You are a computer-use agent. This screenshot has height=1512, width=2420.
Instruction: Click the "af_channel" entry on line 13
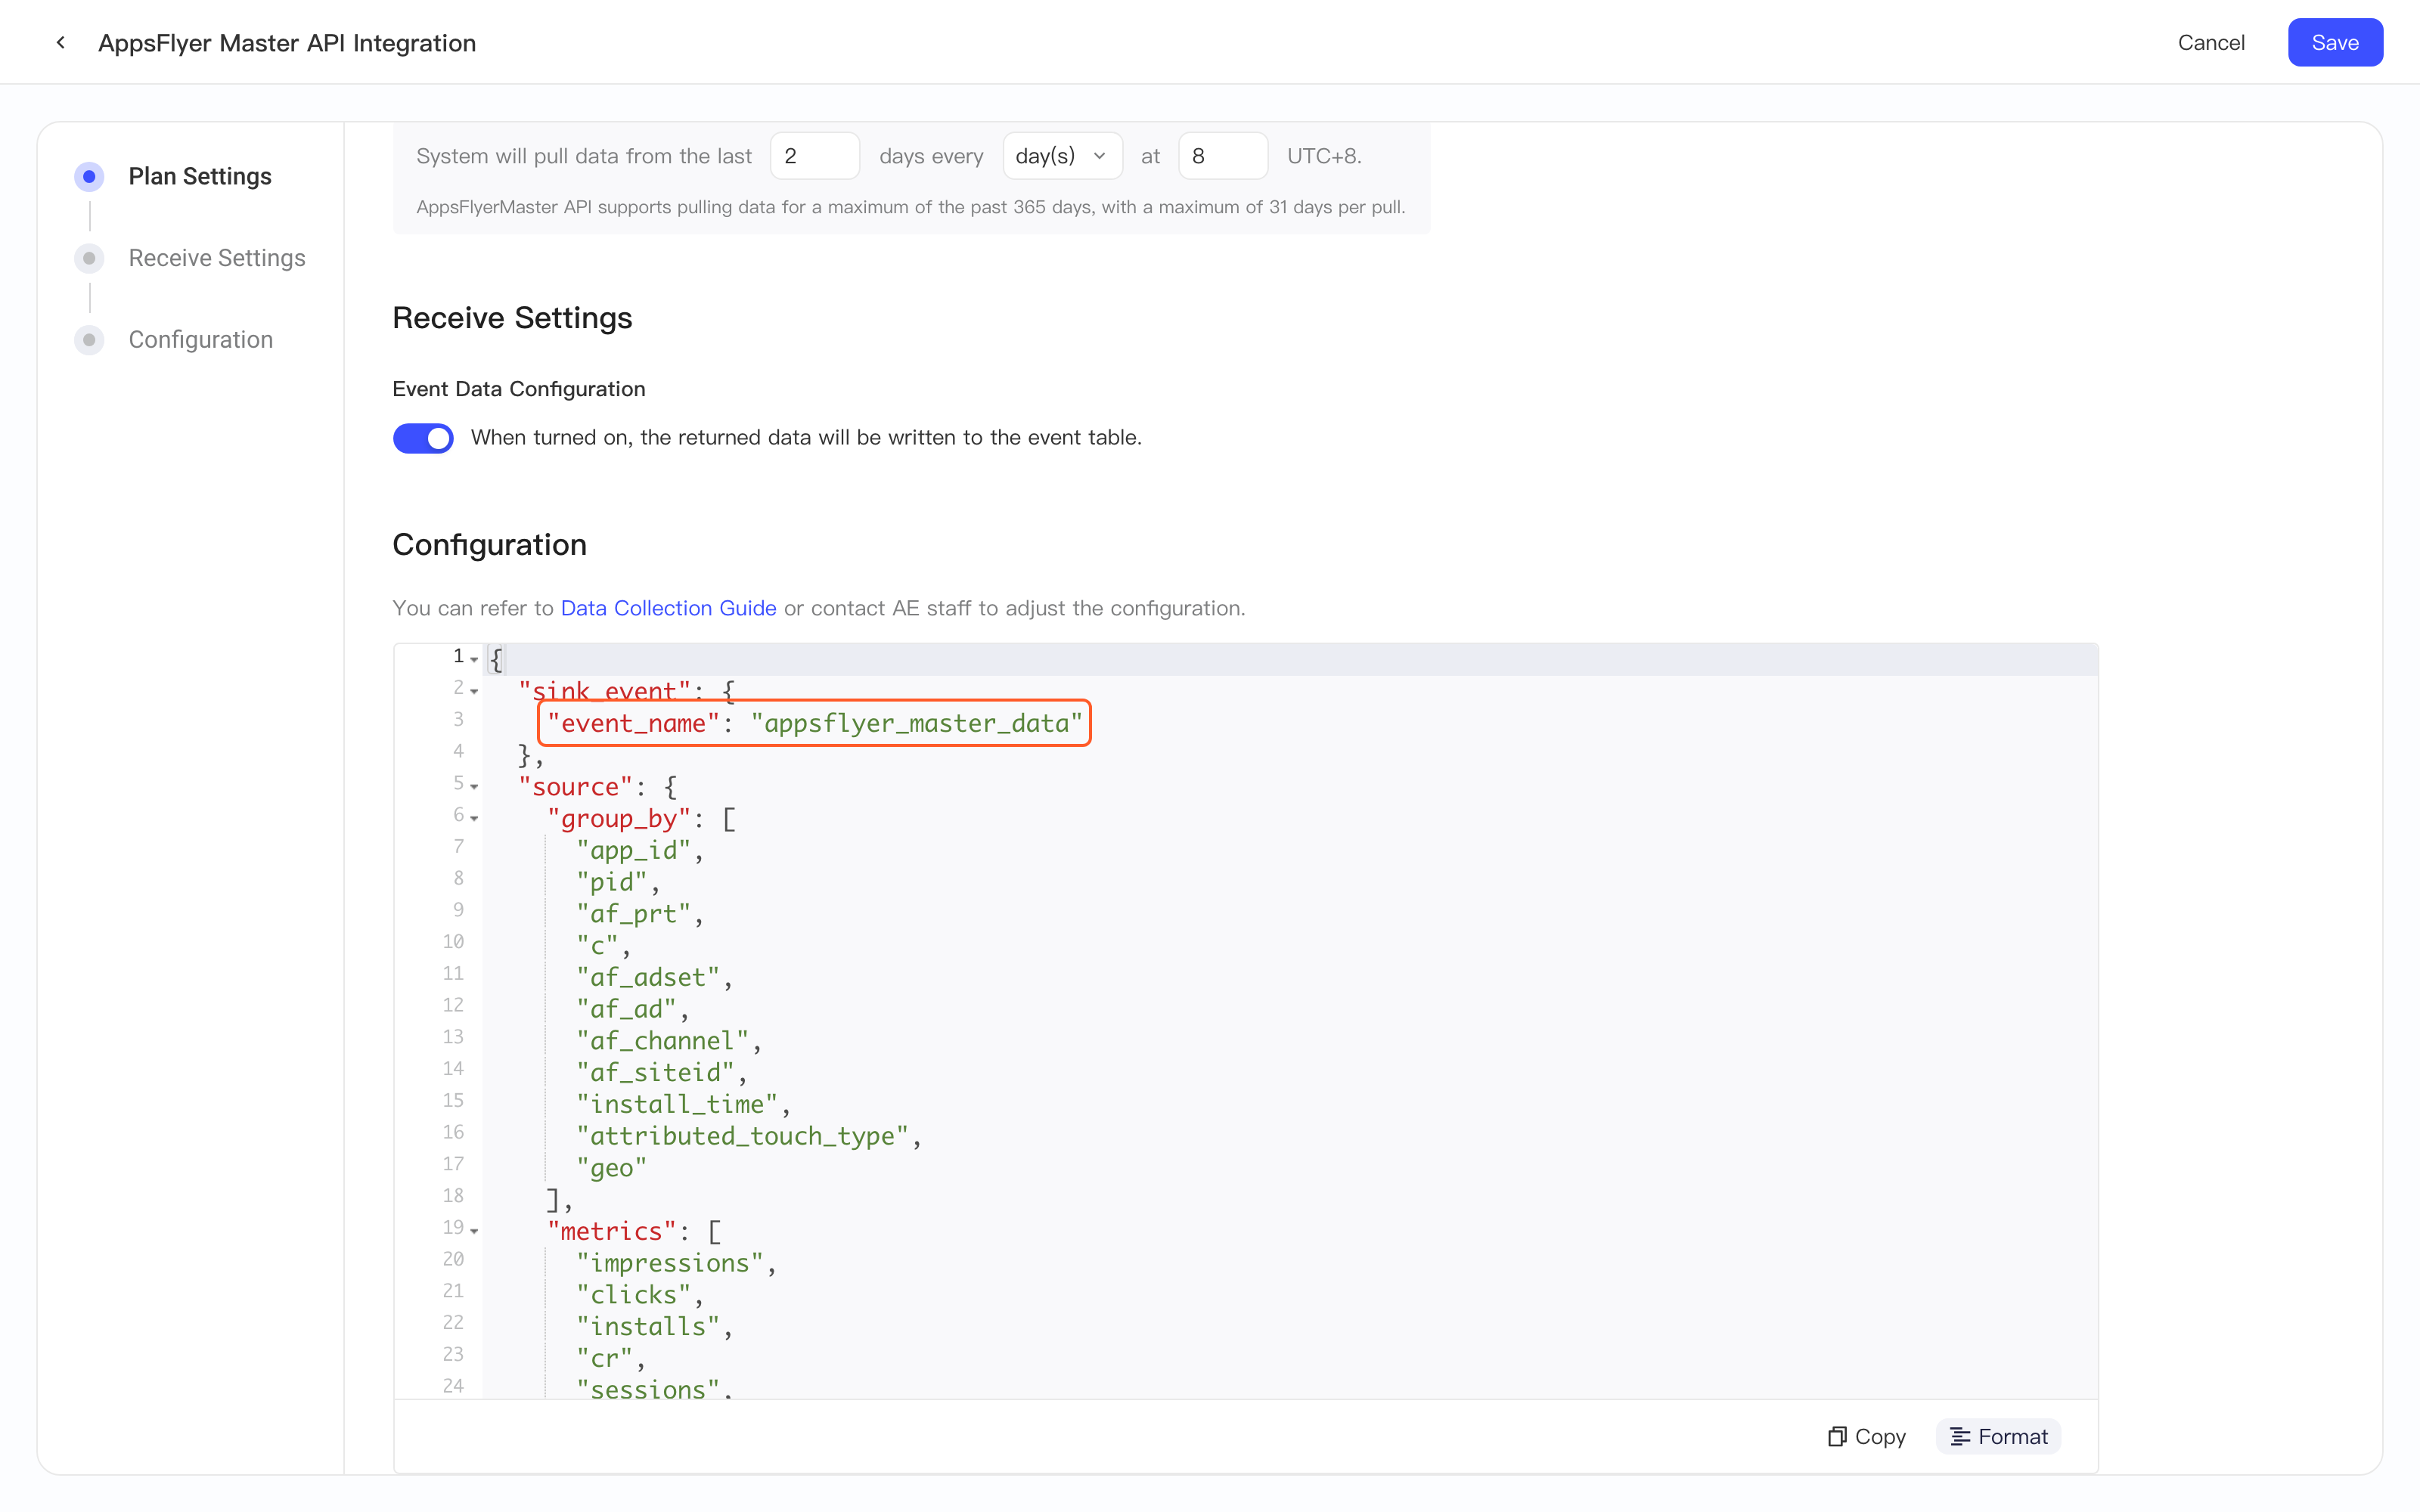tap(662, 1041)
